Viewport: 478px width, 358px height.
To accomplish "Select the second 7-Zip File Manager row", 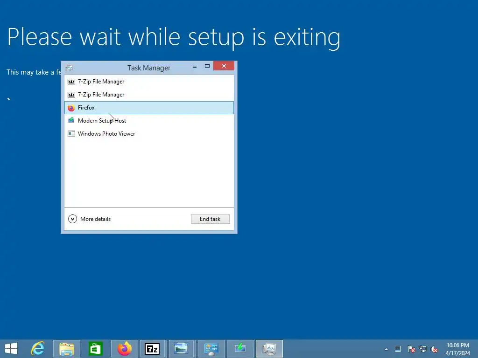I will [149, 95].
